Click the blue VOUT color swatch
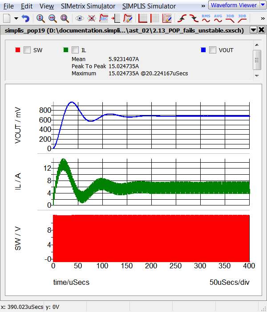Image resolution: width=267 pixels, height=312 pixels. (x=203, y=50)
